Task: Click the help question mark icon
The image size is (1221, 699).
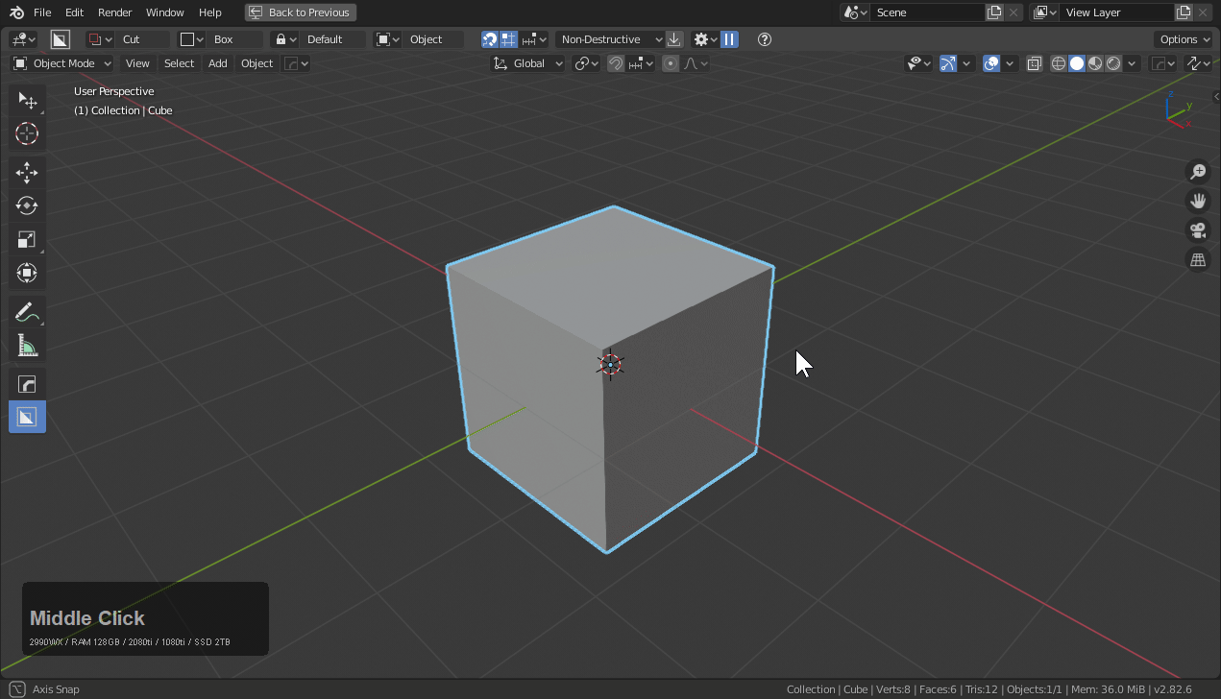Action: (x=765, y=39)
